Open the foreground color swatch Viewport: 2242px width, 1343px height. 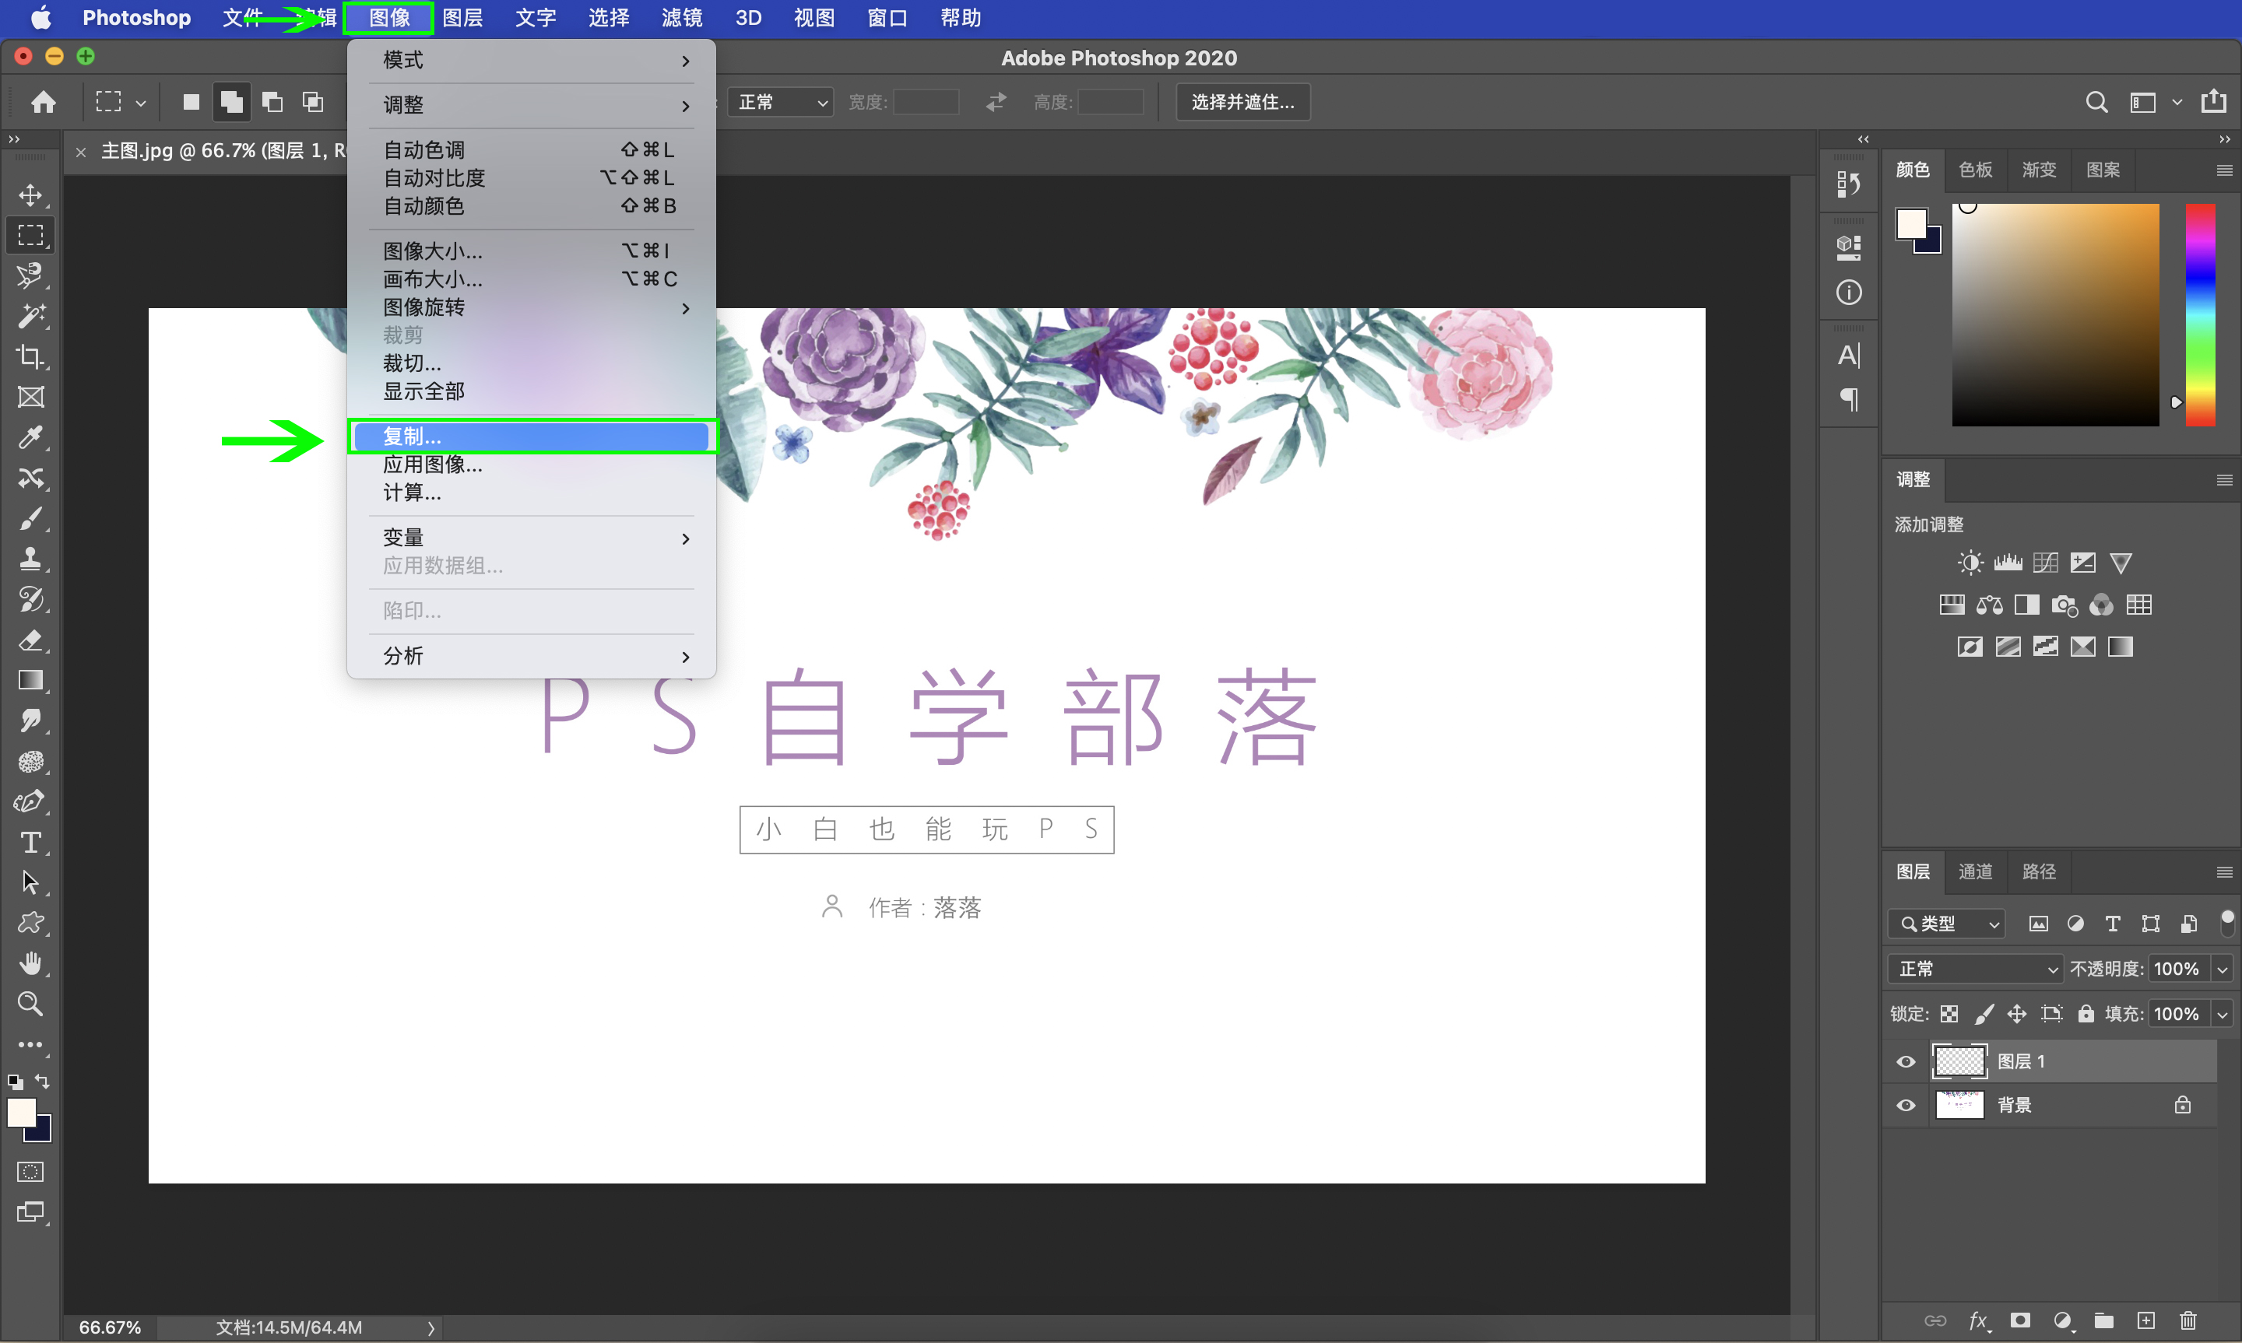click(x=23, y=1111)
